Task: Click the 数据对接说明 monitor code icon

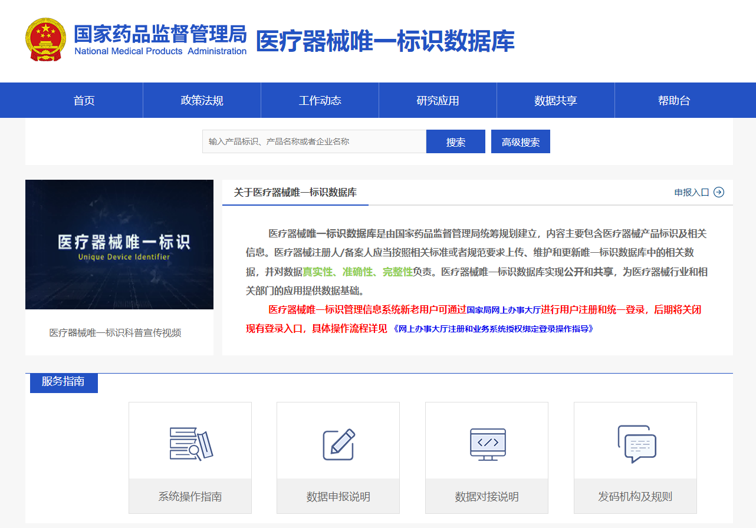Action: pos(487,444)
